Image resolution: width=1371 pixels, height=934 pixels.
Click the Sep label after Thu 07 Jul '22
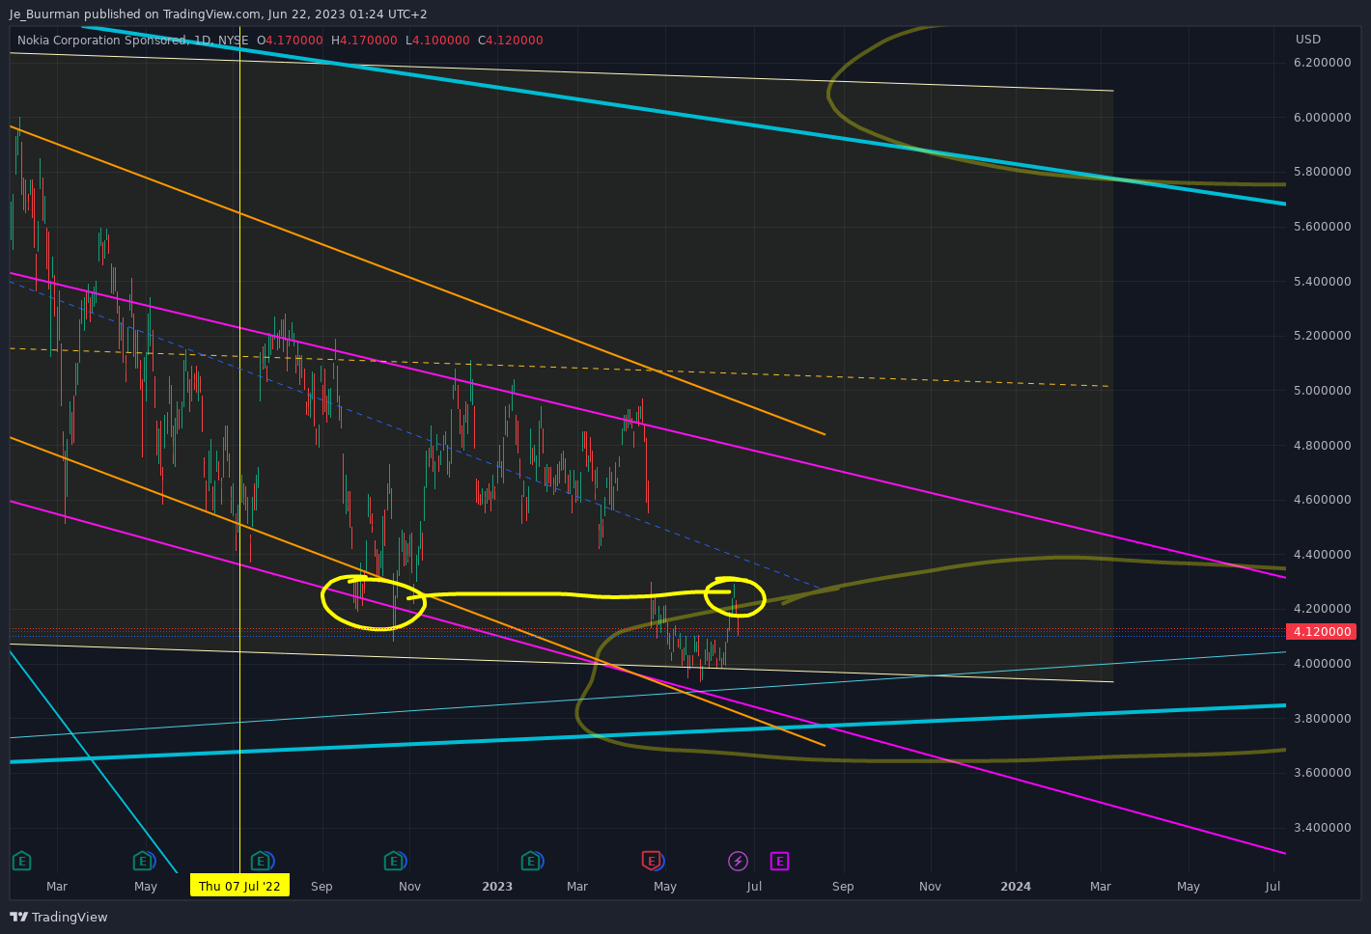[322, 887]
